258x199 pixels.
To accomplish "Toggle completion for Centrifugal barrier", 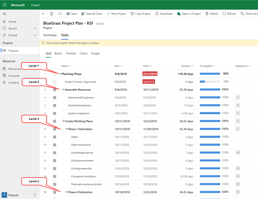I will pyautogui.click(x=55, y=153).
